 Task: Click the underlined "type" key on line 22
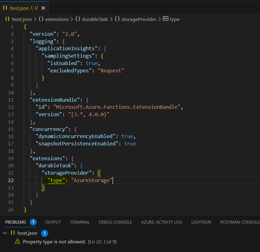[x=56, y=181]
